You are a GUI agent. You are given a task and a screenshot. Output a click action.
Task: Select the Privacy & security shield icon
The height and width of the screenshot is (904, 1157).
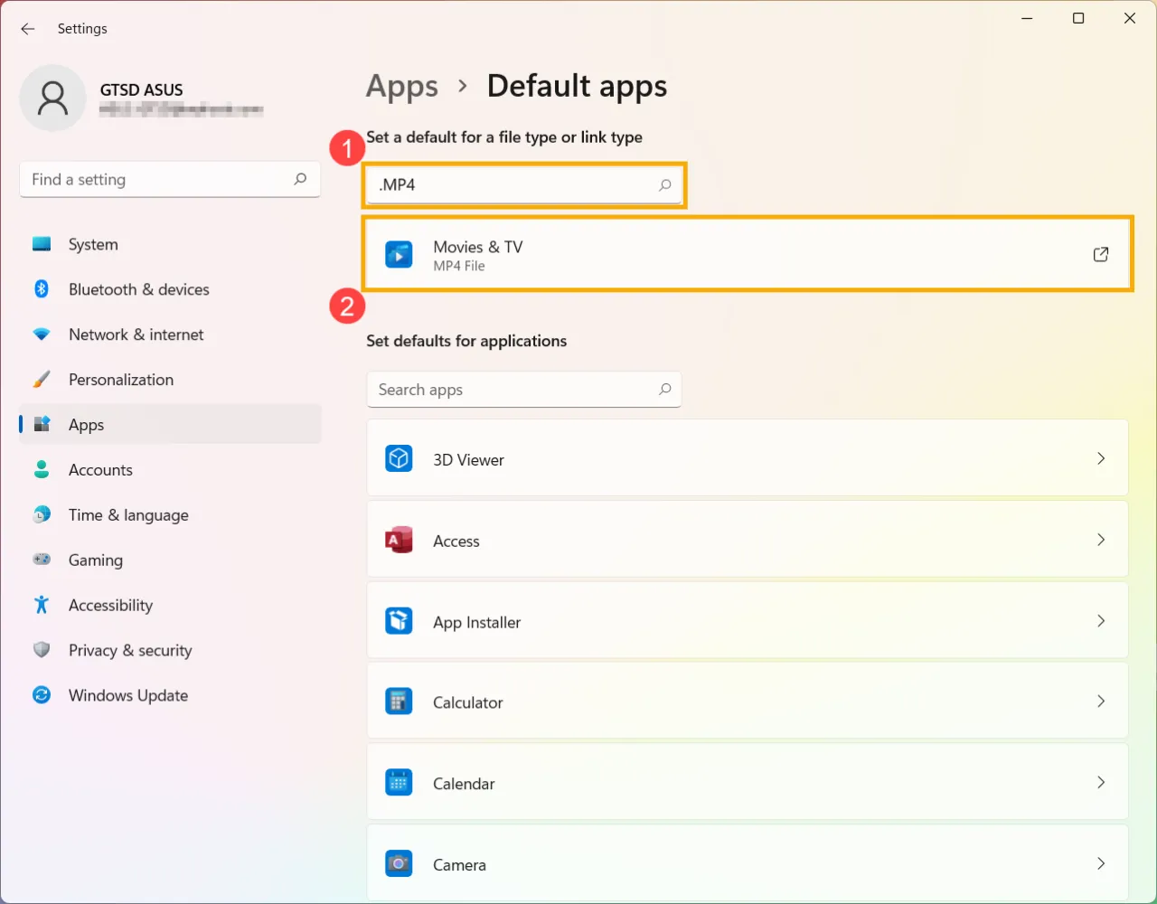point(42,651)
